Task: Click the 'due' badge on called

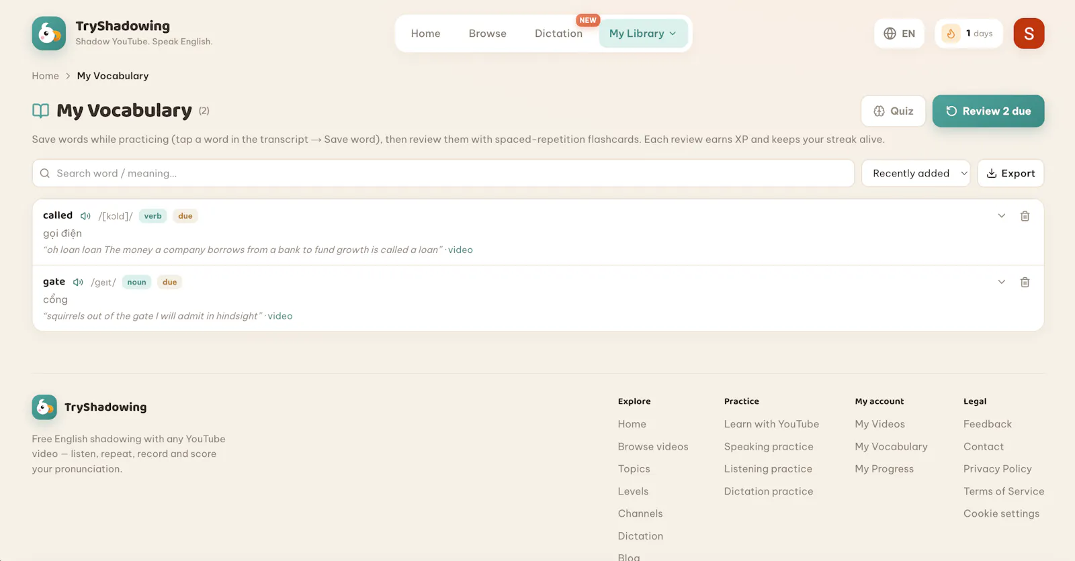Action: point(185,216)
